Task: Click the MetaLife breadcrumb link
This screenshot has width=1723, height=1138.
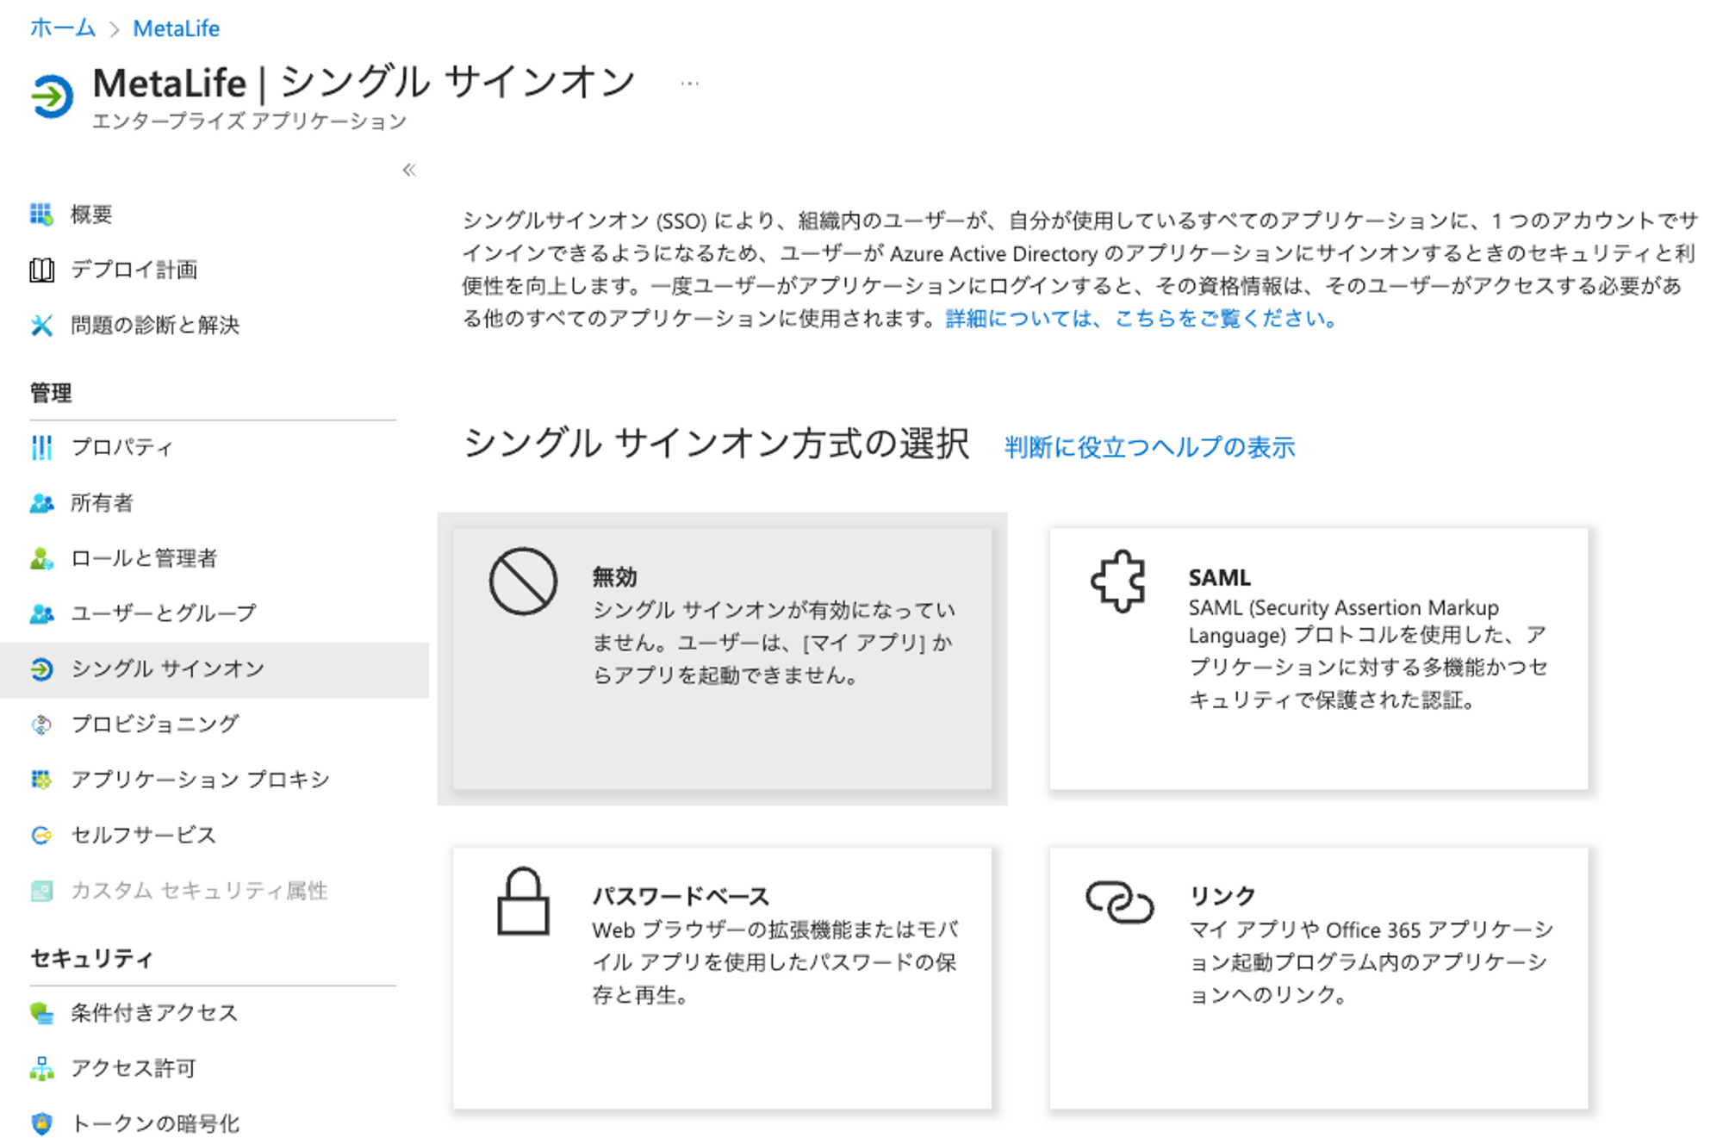Action: (176, 28)
